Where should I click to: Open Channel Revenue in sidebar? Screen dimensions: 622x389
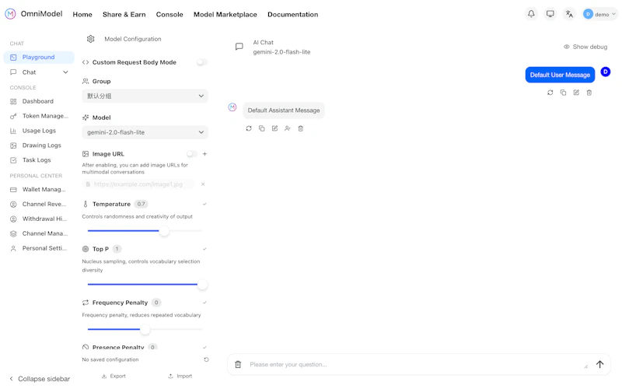click(39, 204)
